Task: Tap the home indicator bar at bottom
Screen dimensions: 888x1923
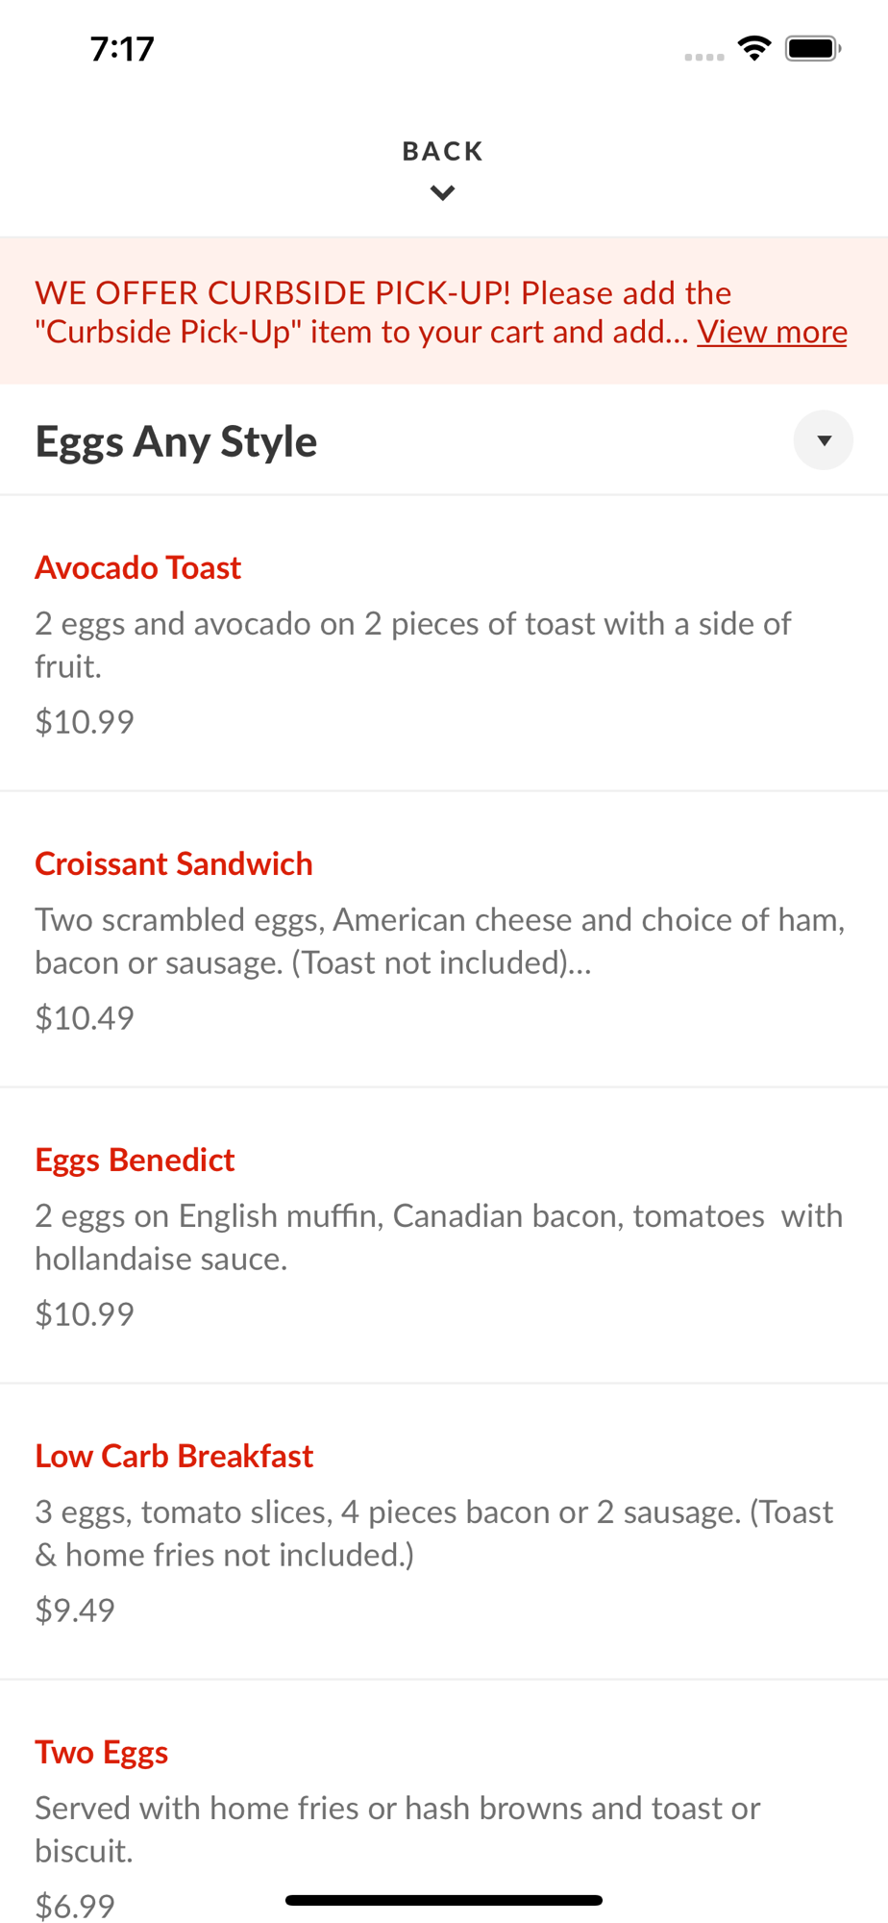Action: [x=444, y=1900]
